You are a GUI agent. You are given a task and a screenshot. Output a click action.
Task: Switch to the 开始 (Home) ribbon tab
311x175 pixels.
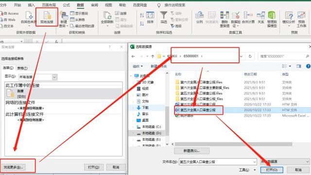(x=17, y=5)
